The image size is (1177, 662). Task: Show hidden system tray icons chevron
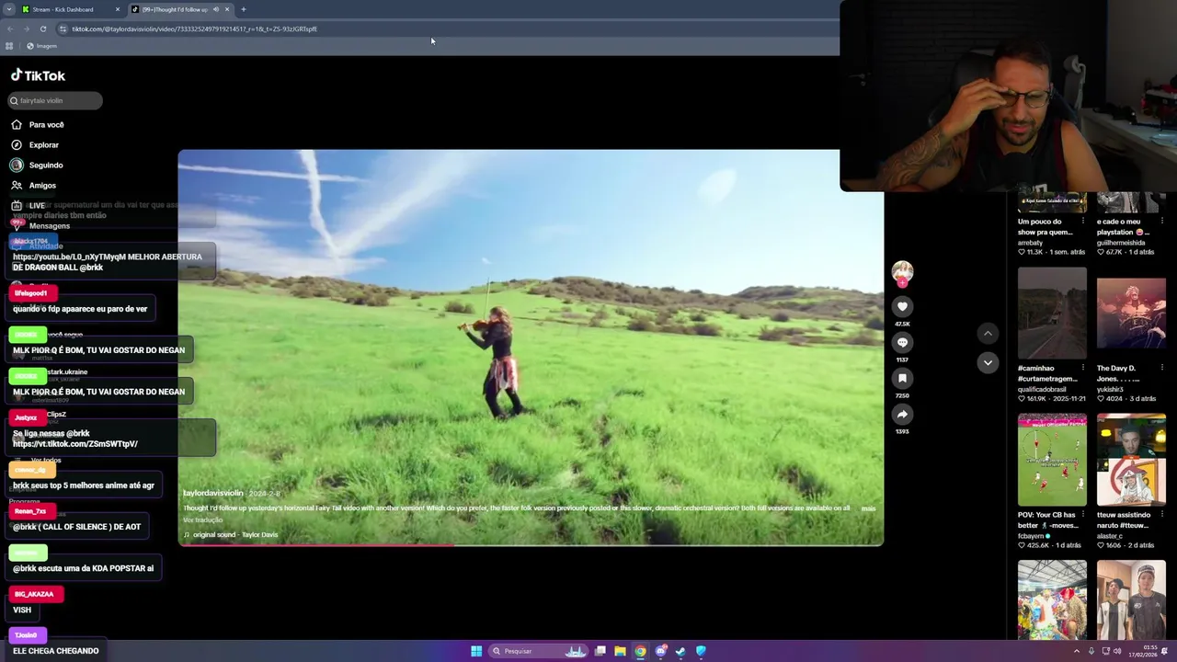[1077, 651]
